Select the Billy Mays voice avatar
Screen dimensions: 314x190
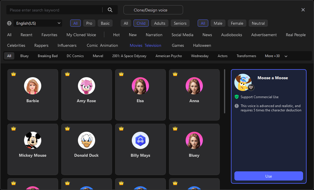[140, 140]
